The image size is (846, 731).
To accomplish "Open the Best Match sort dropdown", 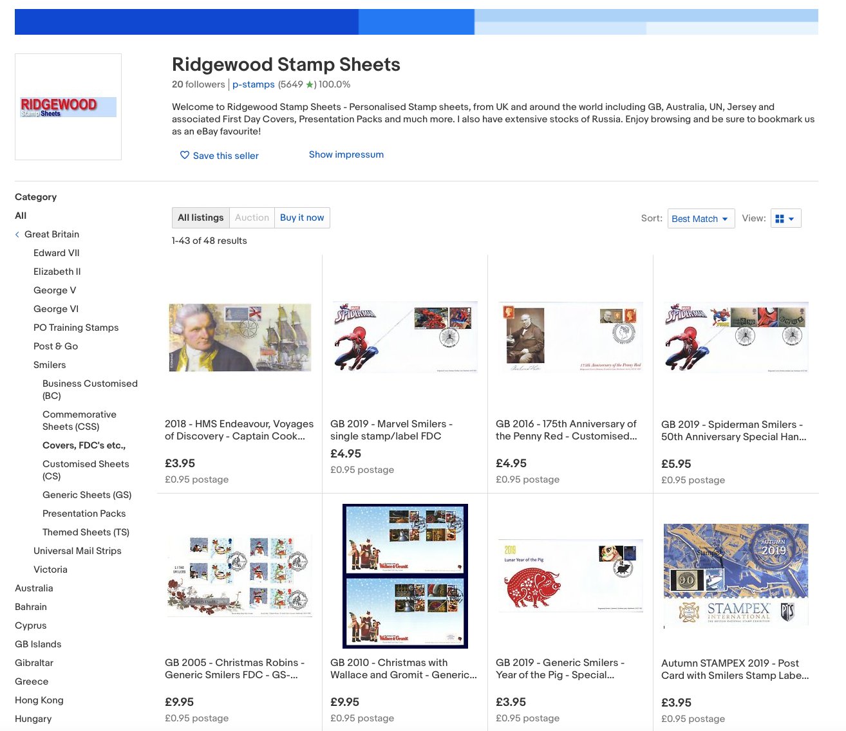I will (701, 219).
